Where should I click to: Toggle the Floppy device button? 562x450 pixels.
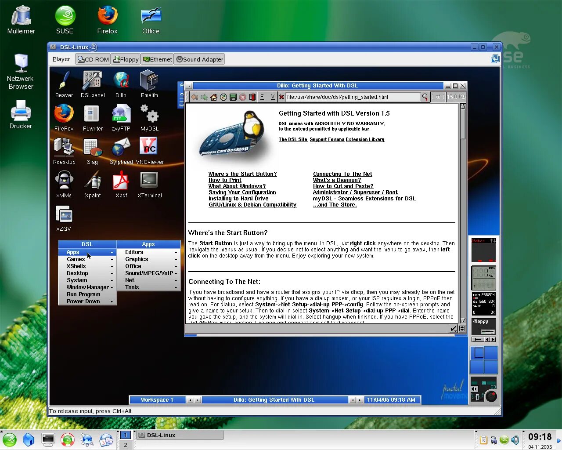126,59
